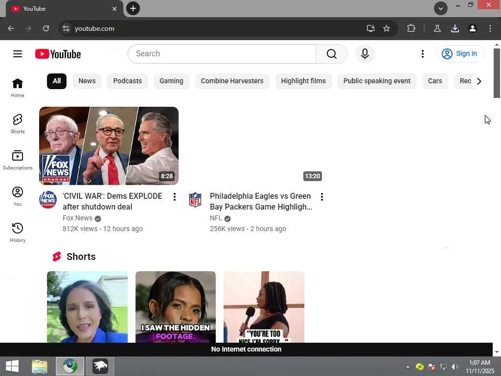Screen dimensions: 501x376
Task: Select the Combine Harvesters chip
Action: point(232,81)
